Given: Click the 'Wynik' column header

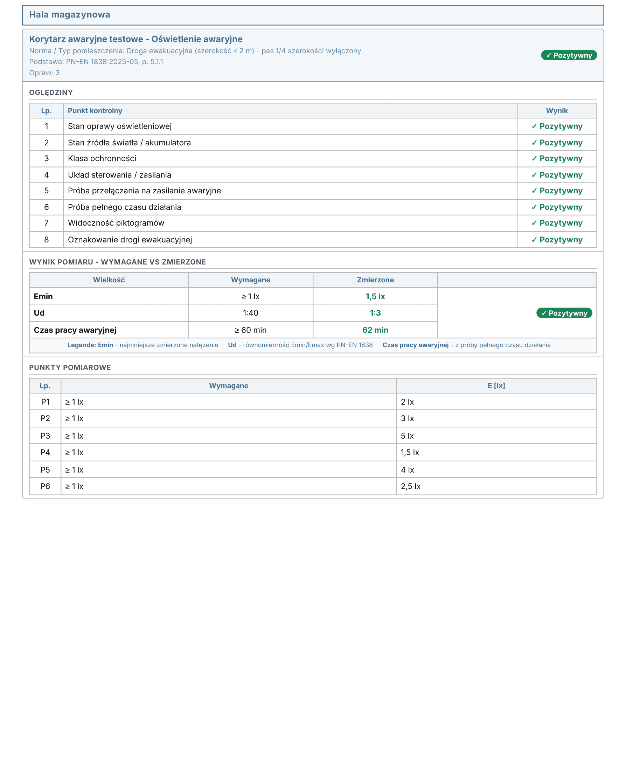Looking at the screenshot, I should pos(557,111).
